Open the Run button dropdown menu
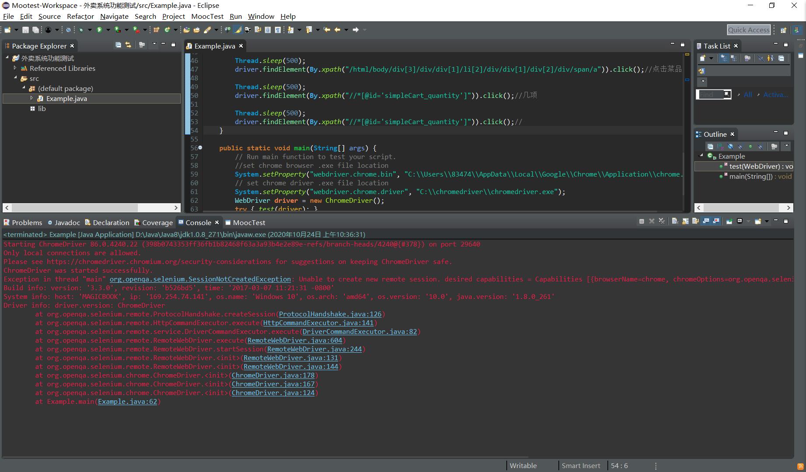The width and height of the screenshot is (806, 472). coord(109,30)
